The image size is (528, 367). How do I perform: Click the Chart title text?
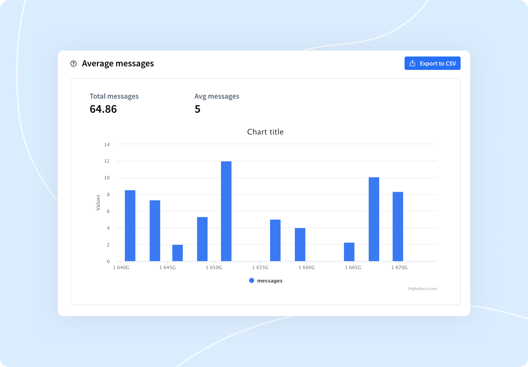click(265, 132)
